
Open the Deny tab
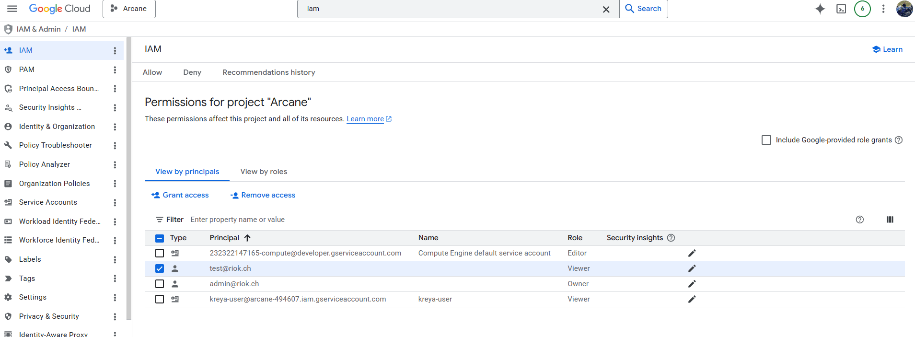point(192,72)
